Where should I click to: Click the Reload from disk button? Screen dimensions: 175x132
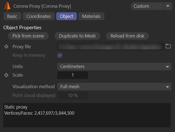[127, 36]
